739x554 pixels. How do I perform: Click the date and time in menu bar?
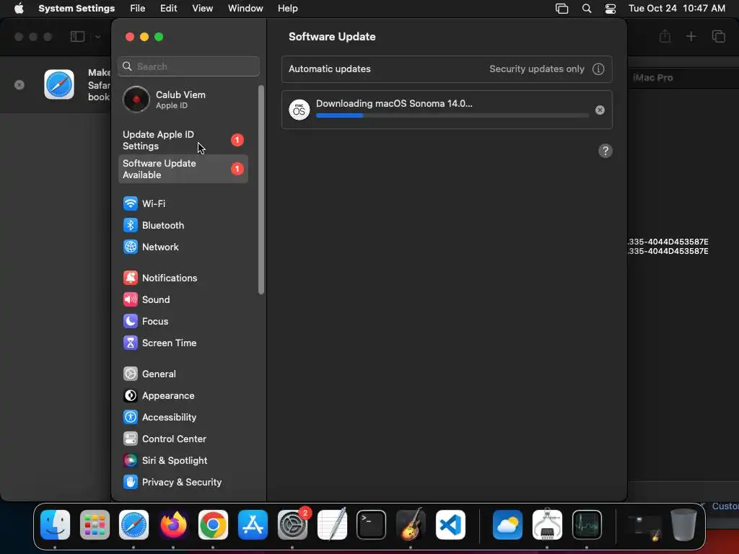coord(677,9)
